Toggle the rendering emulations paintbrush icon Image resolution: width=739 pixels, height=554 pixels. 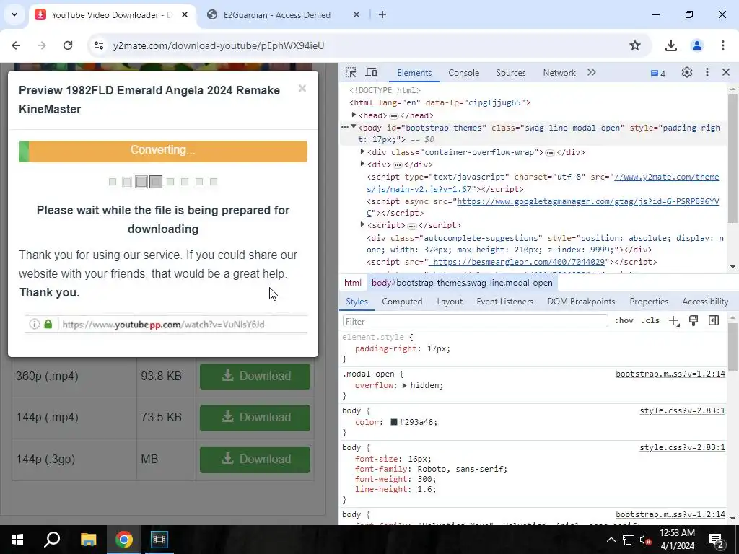coord(694,321)
